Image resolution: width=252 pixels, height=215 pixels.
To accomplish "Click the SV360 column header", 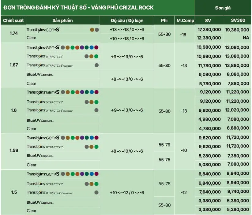I will [x=238, y=20].
